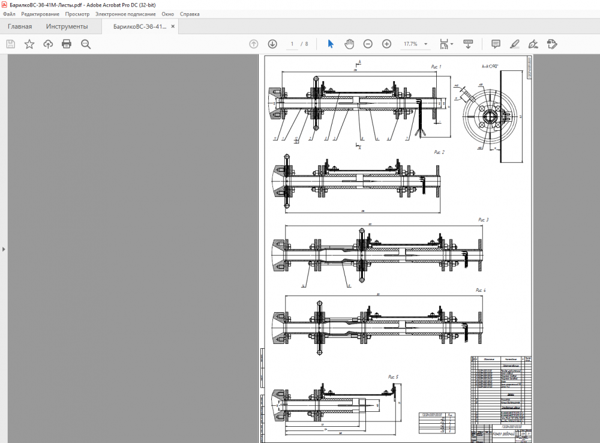Activate the arrow selection tool

click(x=330, y=44)
